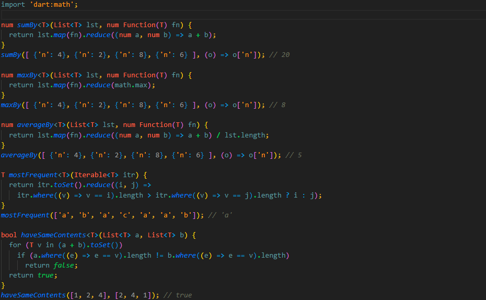Click the mostFrequent name in its function definition
Viewport: 486px width, 300px height.
click(x=33, y=175)
